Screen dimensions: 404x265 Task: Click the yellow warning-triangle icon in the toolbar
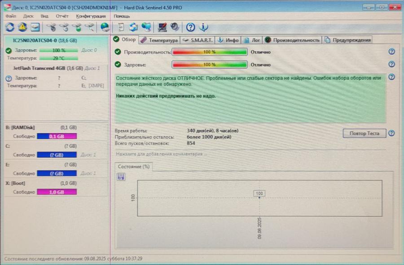click(x=22, y=27)
